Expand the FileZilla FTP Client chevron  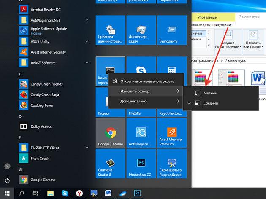[x=87, y=148]
